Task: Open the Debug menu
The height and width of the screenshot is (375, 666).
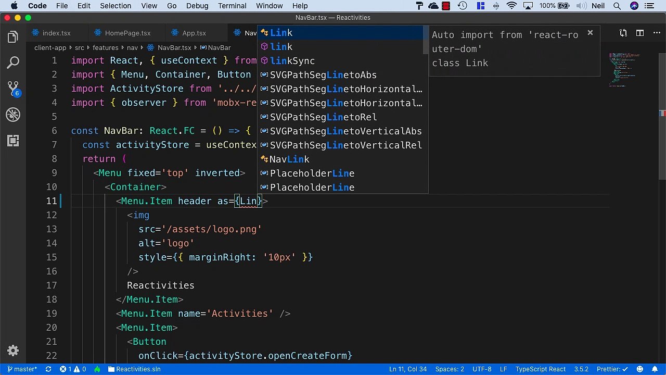Action: [197, 6]
